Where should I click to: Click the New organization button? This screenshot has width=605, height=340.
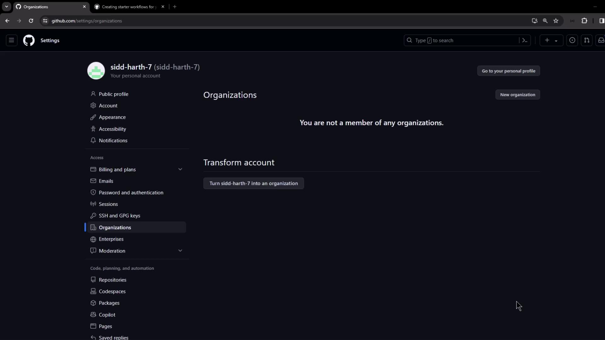(x=517, y=95)
